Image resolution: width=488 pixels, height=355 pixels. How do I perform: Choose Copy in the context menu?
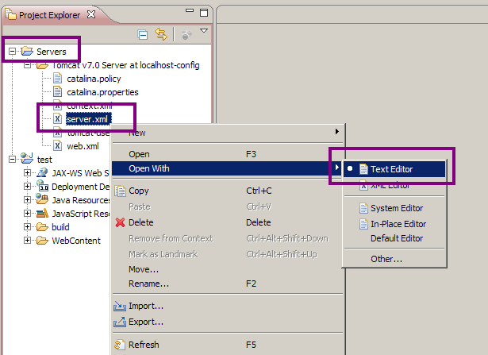227,191
